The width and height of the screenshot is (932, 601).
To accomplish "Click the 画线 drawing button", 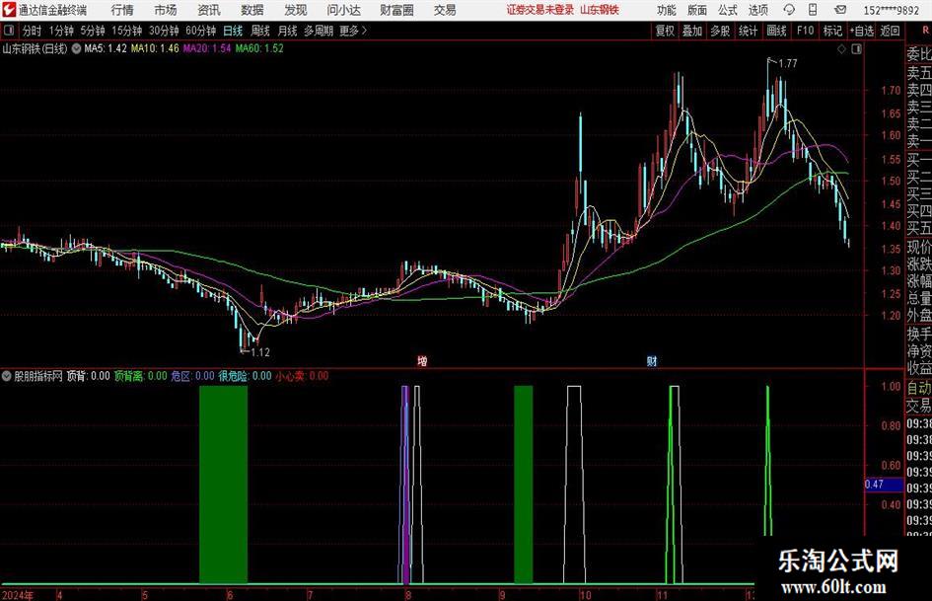I will click(x=776, y=31).
